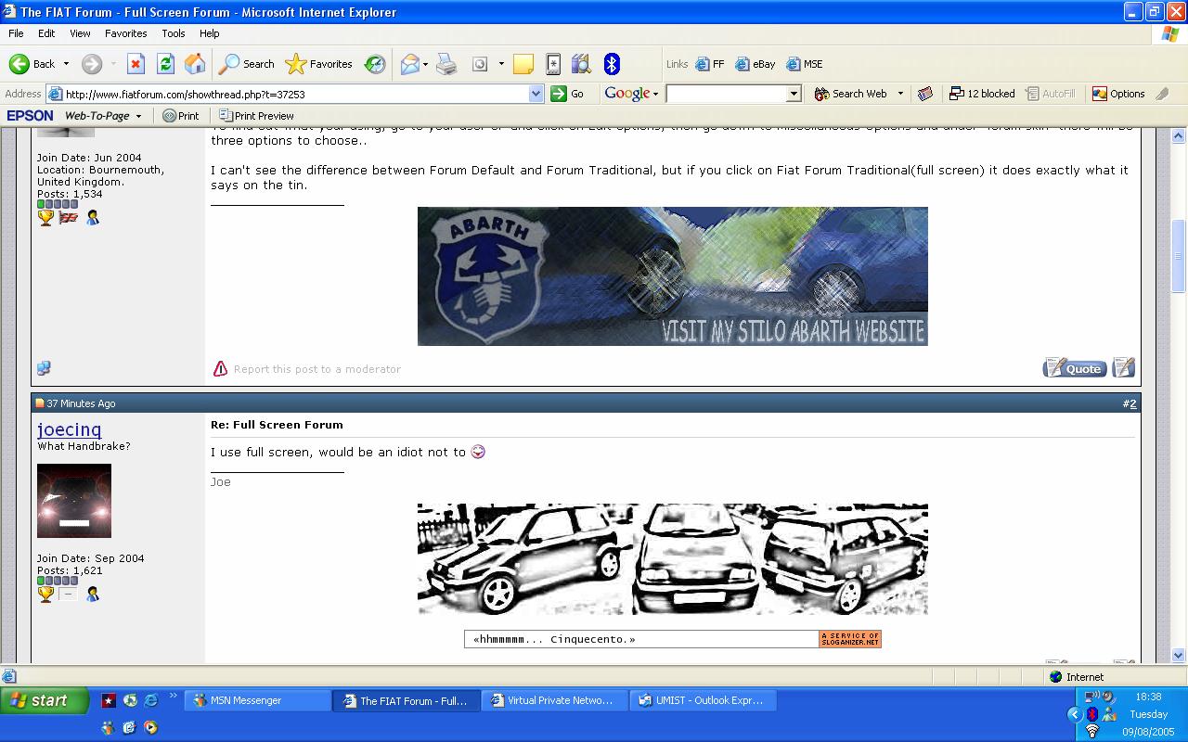This screenshot has height=742, width=1188.
Task: Expand the Mail icon dropdown arrow
Action: pyautogui.click(x=426, y=64)
